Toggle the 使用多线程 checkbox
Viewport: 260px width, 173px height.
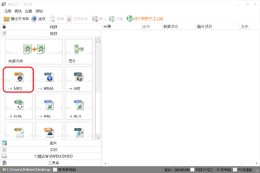55,170
